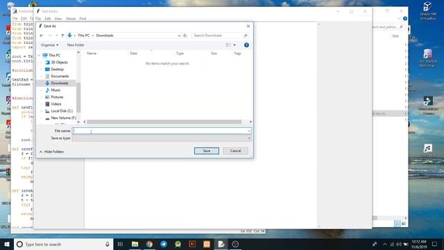Sort by Size column header
444x250 pixels.
(x=214, y=53)
